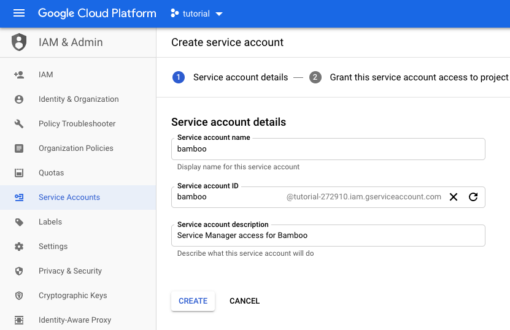This screenshot has height=330, width=510.
Task: Click the Settings gear icon
Action: (19, 247)
